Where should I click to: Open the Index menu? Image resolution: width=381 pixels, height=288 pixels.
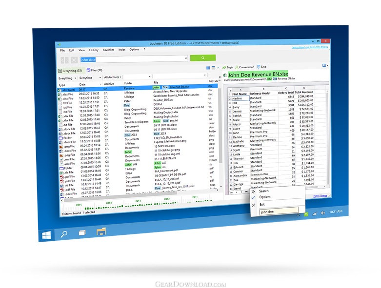122,50
